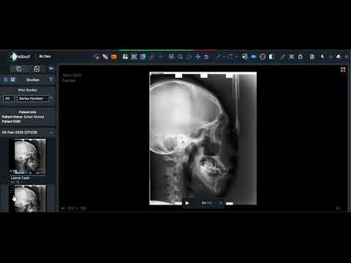Click the lateral skull X-ray image

(203, 138)
